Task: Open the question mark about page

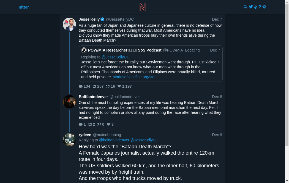Action: pos(260,7)
